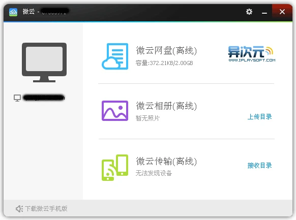Click the Weiyun cloud app logo
Viewport: 296px width, 220px height.
[13, 12]
